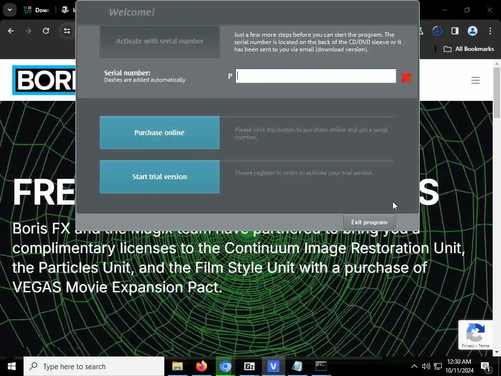501x376 pixels.
Task: Open File Explorer from taskbar
Action: click(177, 366)
